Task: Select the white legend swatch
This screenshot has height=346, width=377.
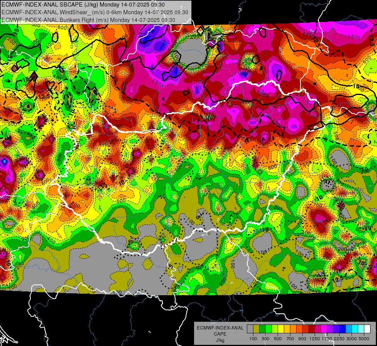Action: 367,329
